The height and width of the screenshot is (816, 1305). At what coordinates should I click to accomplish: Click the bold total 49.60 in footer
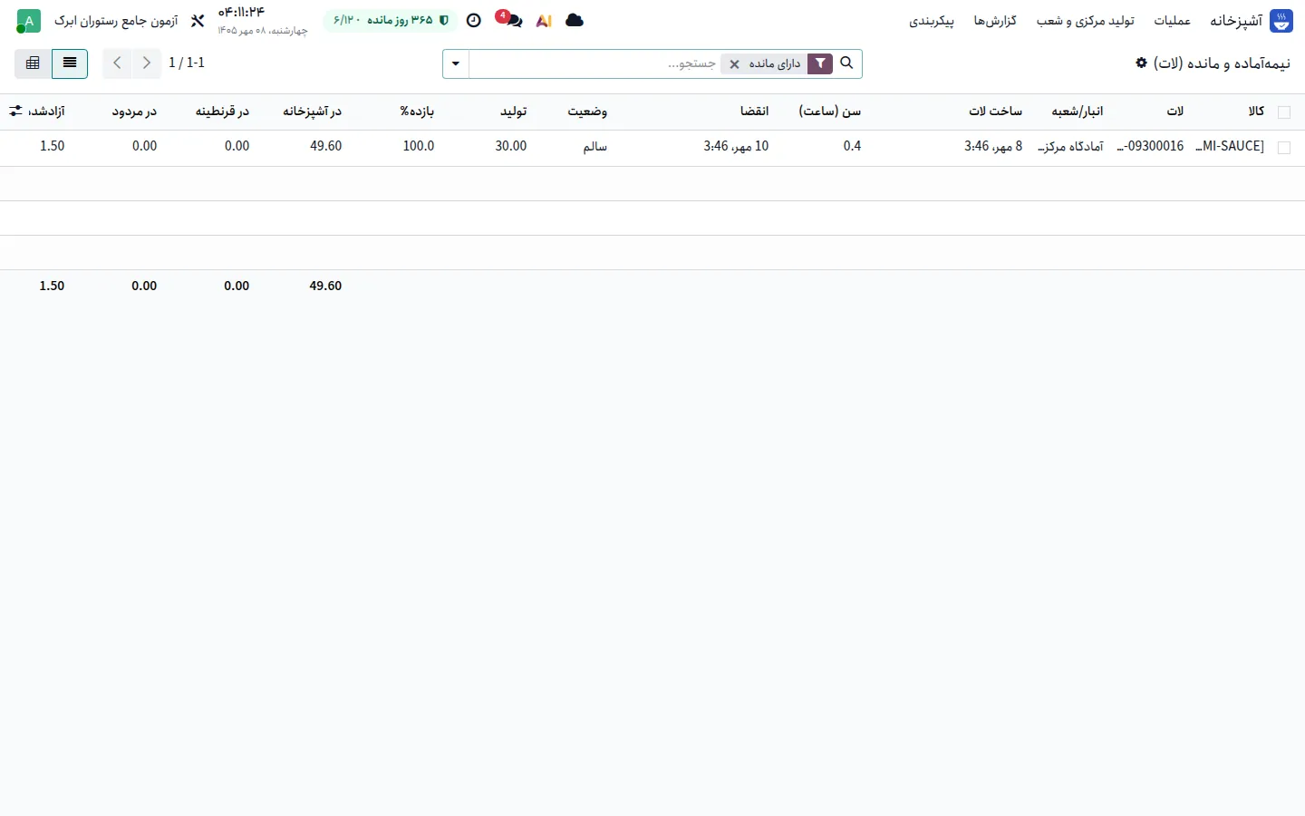[325, 286]
